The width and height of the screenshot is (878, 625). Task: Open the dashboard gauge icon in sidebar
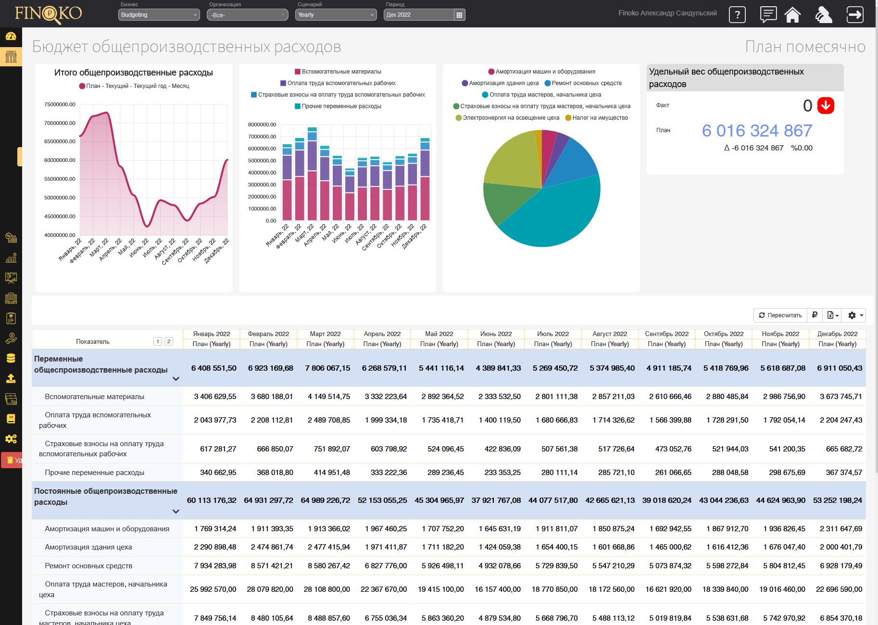[x=11, y=37]
